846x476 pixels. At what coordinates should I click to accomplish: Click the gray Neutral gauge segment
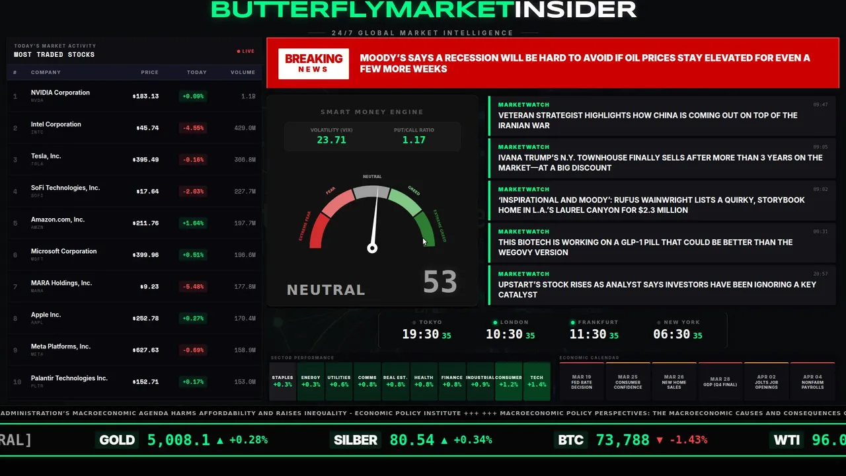pyautogui.click(x=372, y=192)
